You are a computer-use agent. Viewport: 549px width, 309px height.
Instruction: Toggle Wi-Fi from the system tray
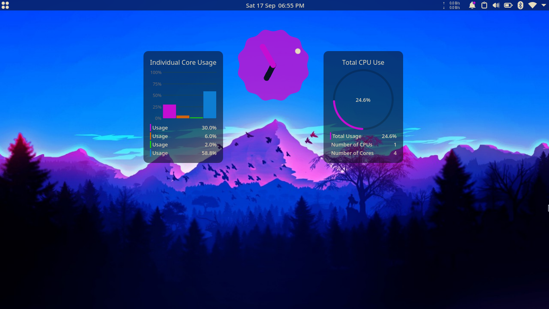coord(532,5)
